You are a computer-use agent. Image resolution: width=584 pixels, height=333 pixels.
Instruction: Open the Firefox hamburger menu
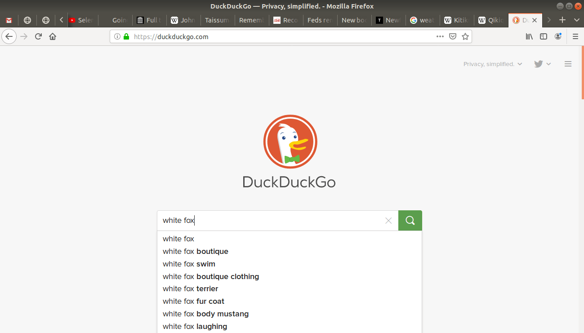click(x=575, y=36)
